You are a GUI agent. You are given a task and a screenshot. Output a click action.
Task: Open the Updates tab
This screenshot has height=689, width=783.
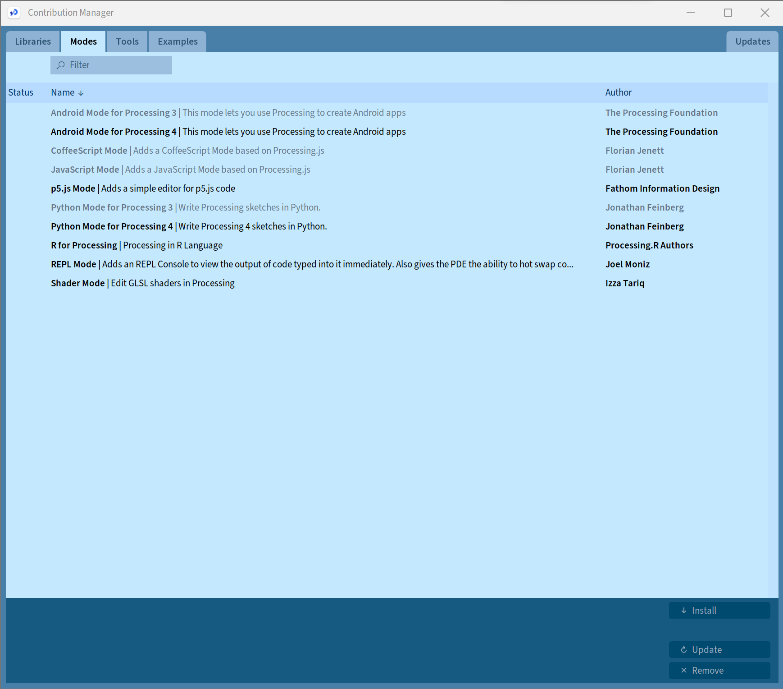click(x=752, y=41)
